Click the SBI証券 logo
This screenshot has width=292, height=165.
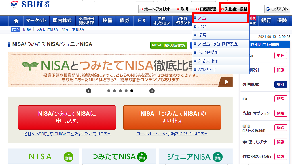30,4
